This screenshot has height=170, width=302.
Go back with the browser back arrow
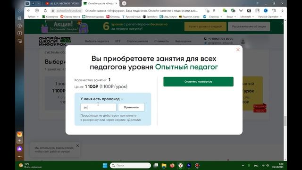pyautogui.click(x=29, y=10)
